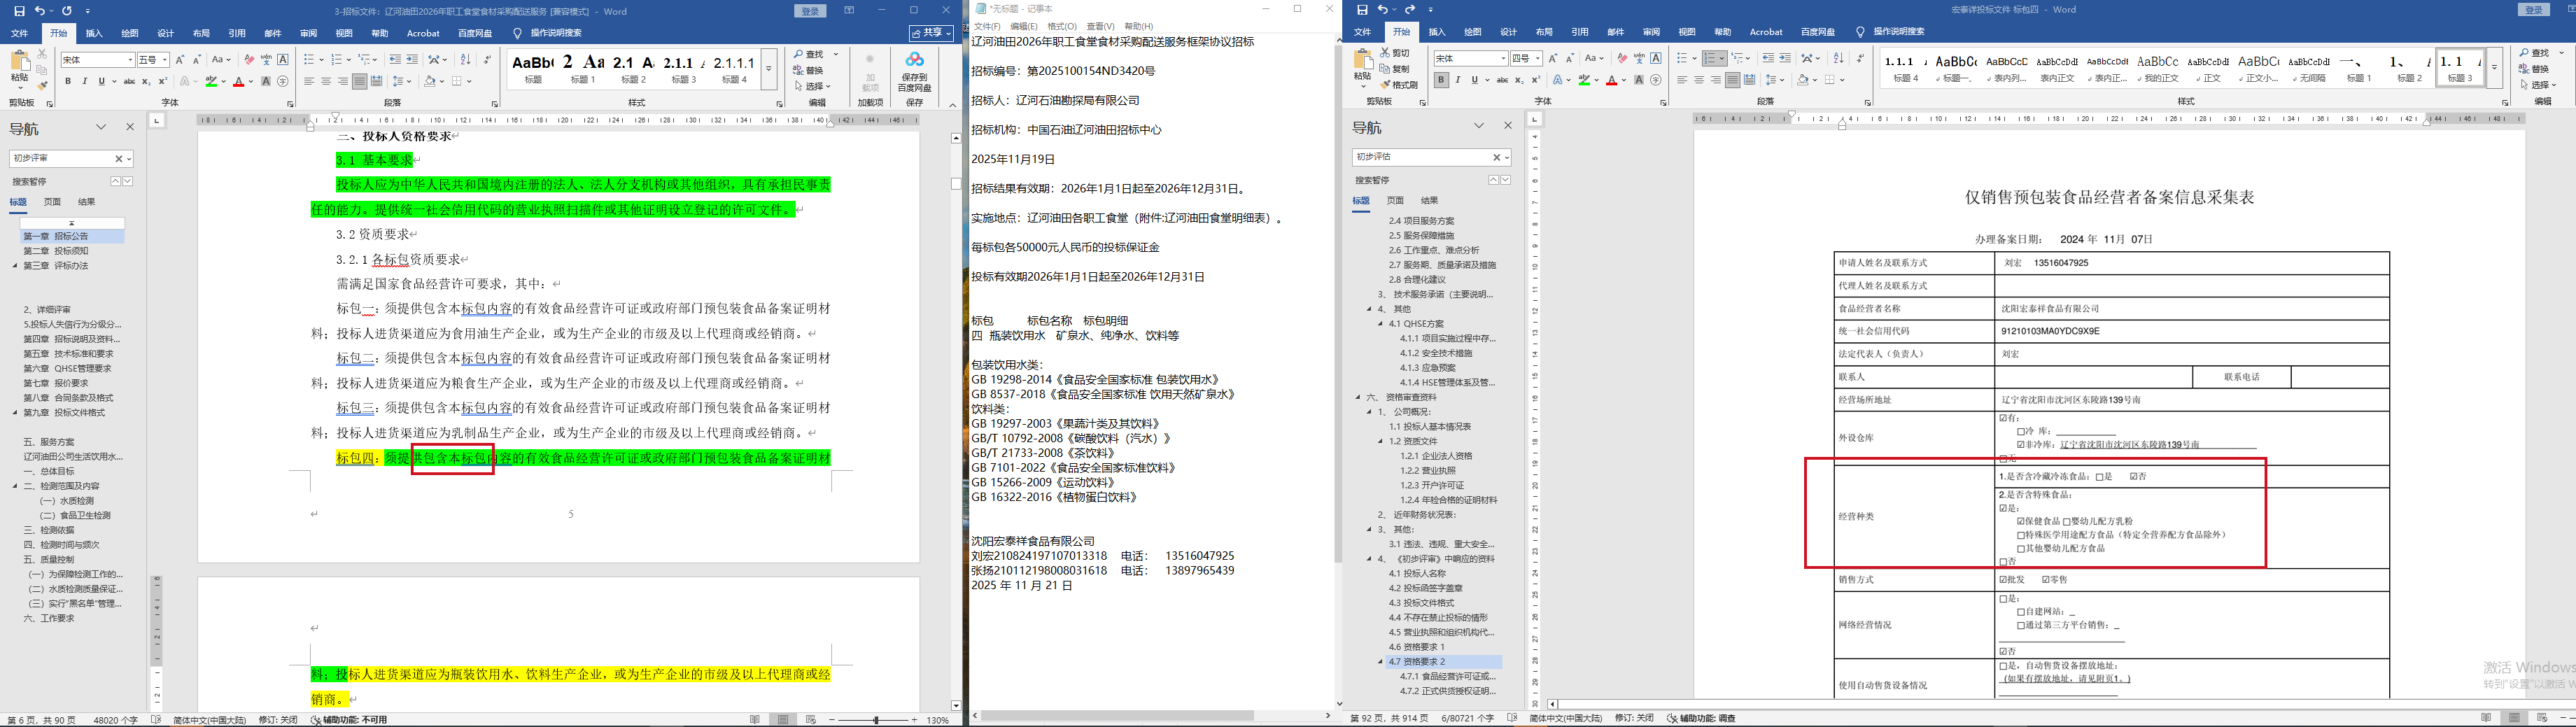Toggle Italic in left Word window
This screenshot has height=727, width=2576.
tap(85, 82)
